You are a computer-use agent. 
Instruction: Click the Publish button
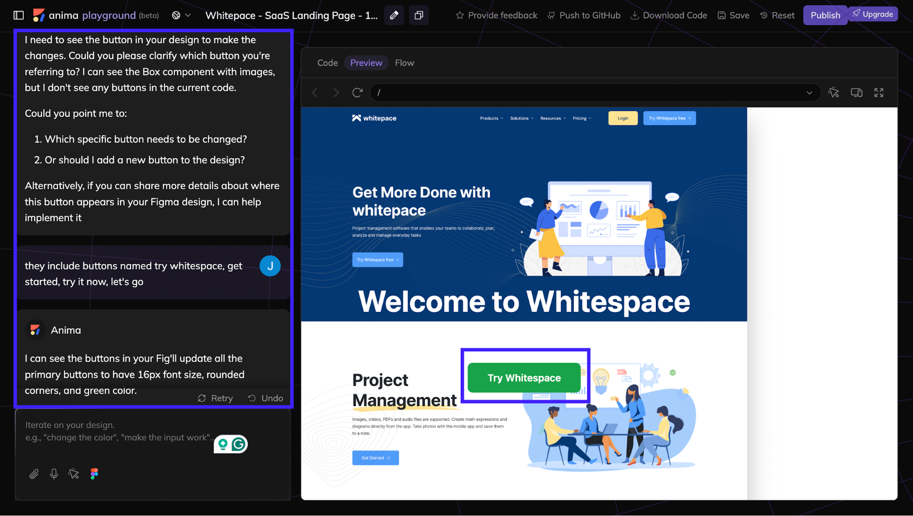pyautogui.click(x=825, y=16)
